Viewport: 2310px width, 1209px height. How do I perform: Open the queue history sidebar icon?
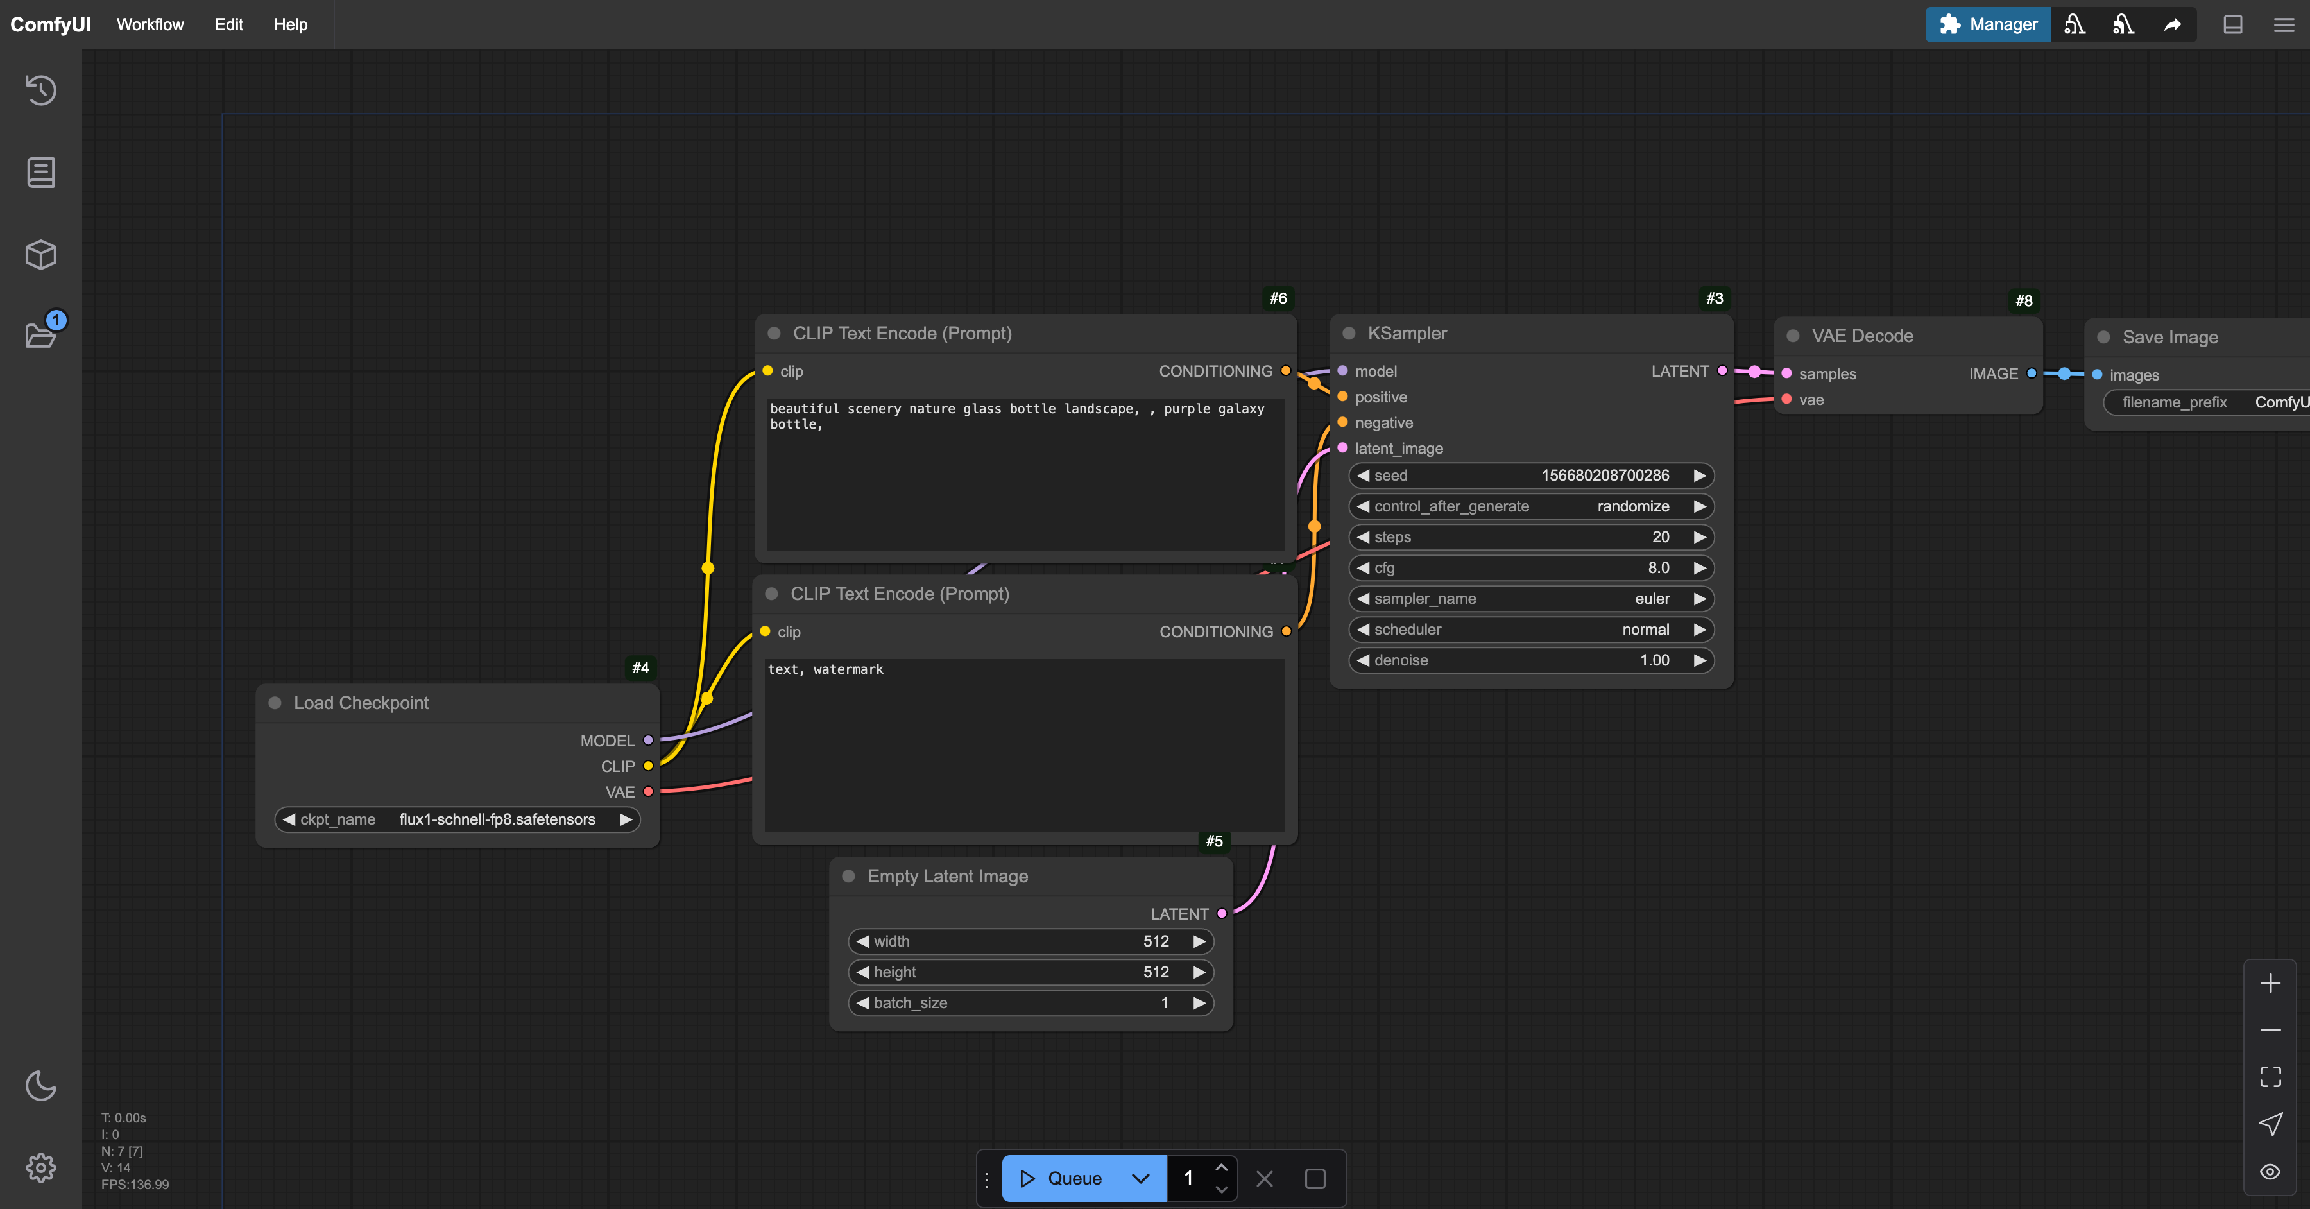(40, 90)
